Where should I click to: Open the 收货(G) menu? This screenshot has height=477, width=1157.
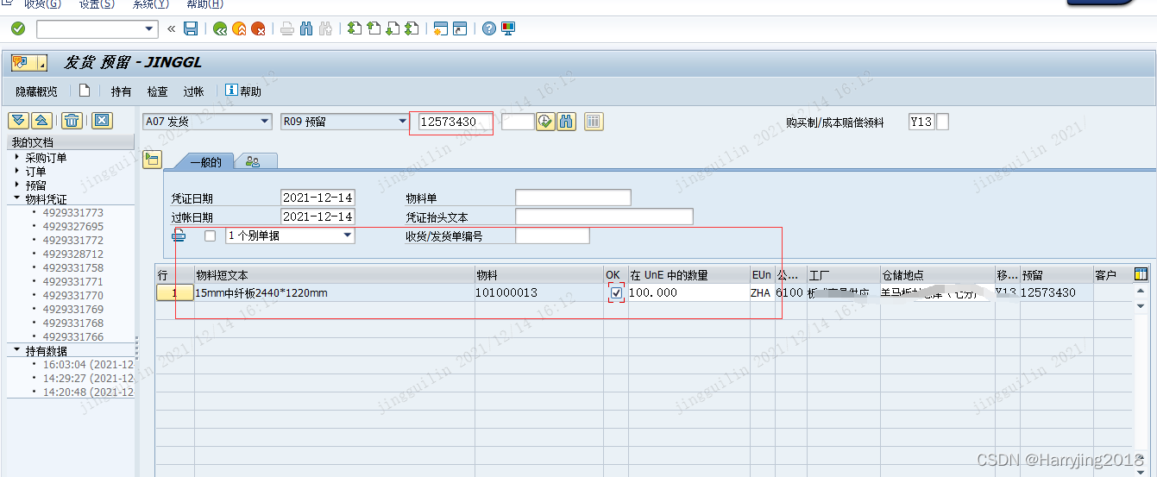click(42, 3)
